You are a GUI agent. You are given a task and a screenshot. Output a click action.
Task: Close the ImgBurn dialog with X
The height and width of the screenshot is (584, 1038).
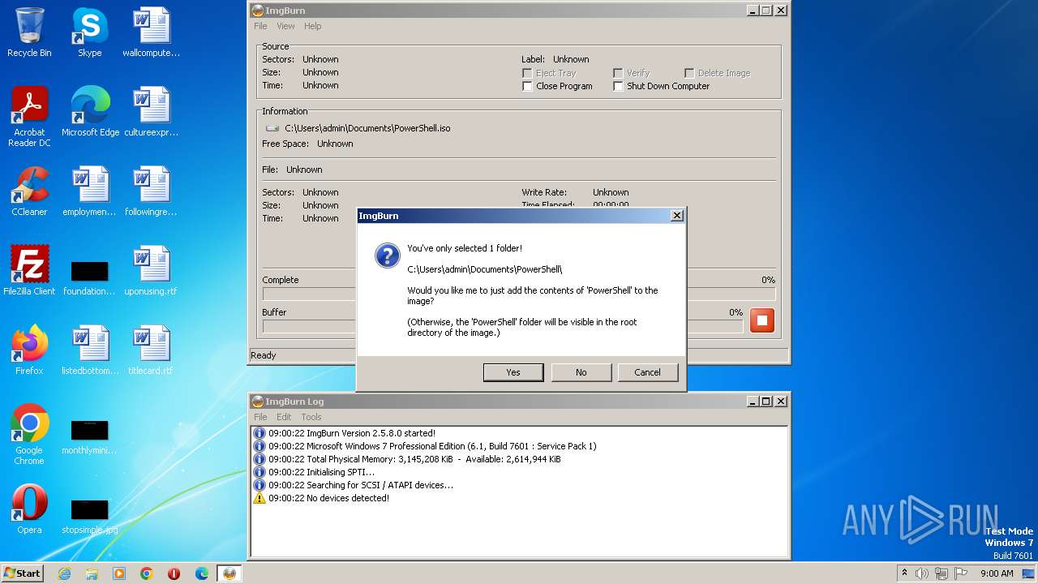[x=677, y=216]
